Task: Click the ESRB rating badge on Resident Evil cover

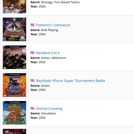Action: 24,67
